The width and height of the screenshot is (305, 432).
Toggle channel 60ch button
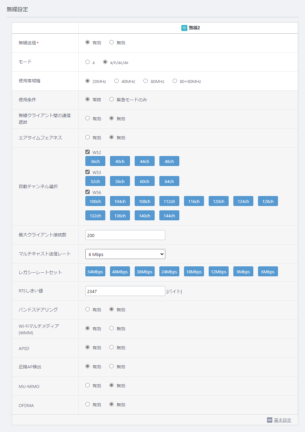145,181
